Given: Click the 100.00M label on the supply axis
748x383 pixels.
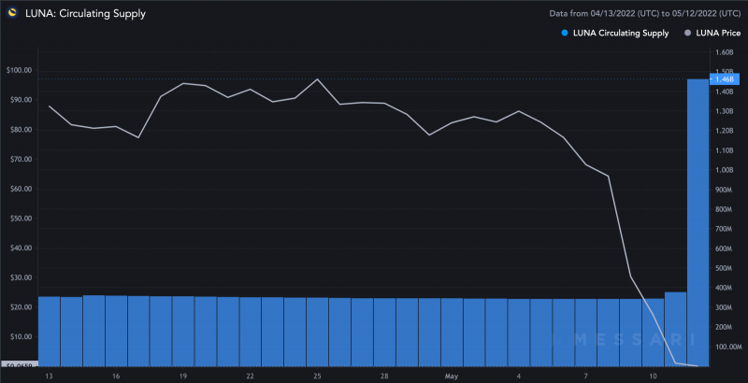Looking at the screenshot, I should pyautogui.click(x=728, y=347).
